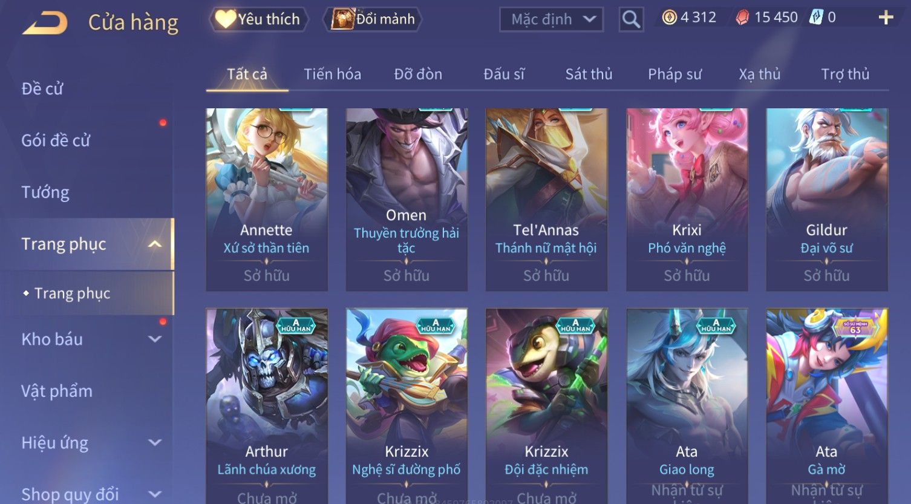Open the search magnifier icon
Image resolution: width=911 pixels, height=504 pixels.
[631, 20]
